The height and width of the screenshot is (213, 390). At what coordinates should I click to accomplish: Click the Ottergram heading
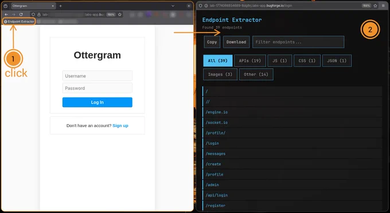click(97, 55)
